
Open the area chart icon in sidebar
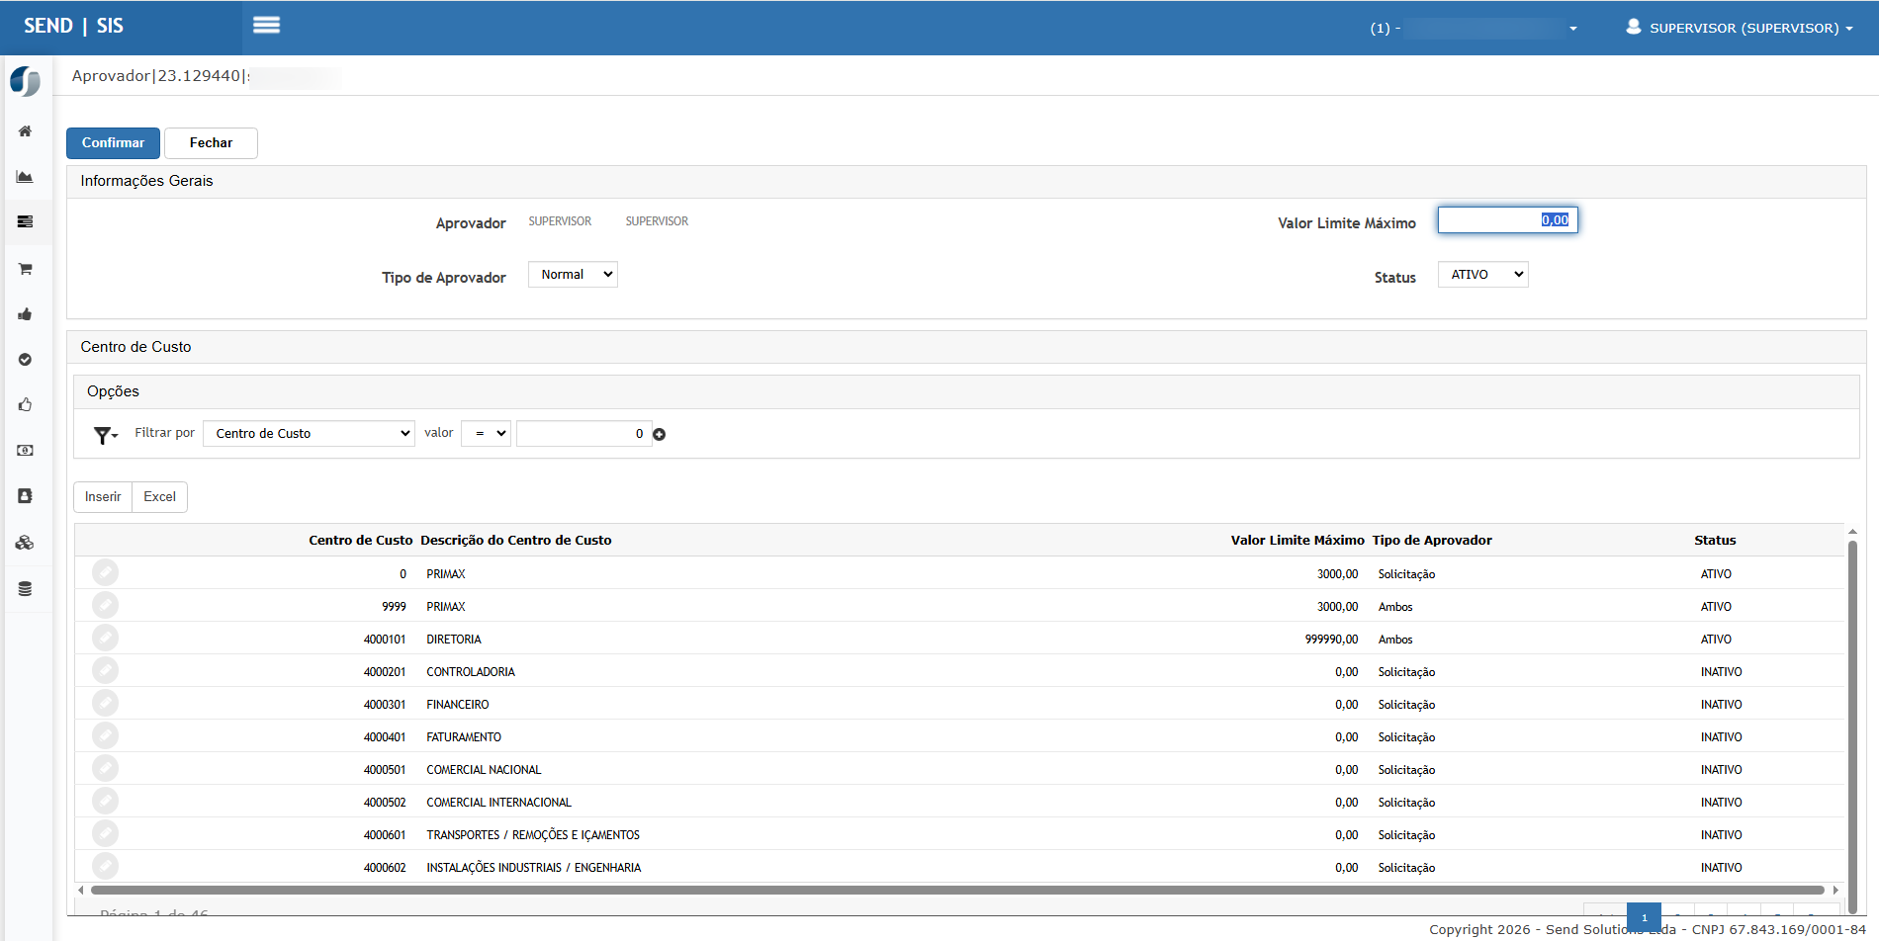[25, 177]
